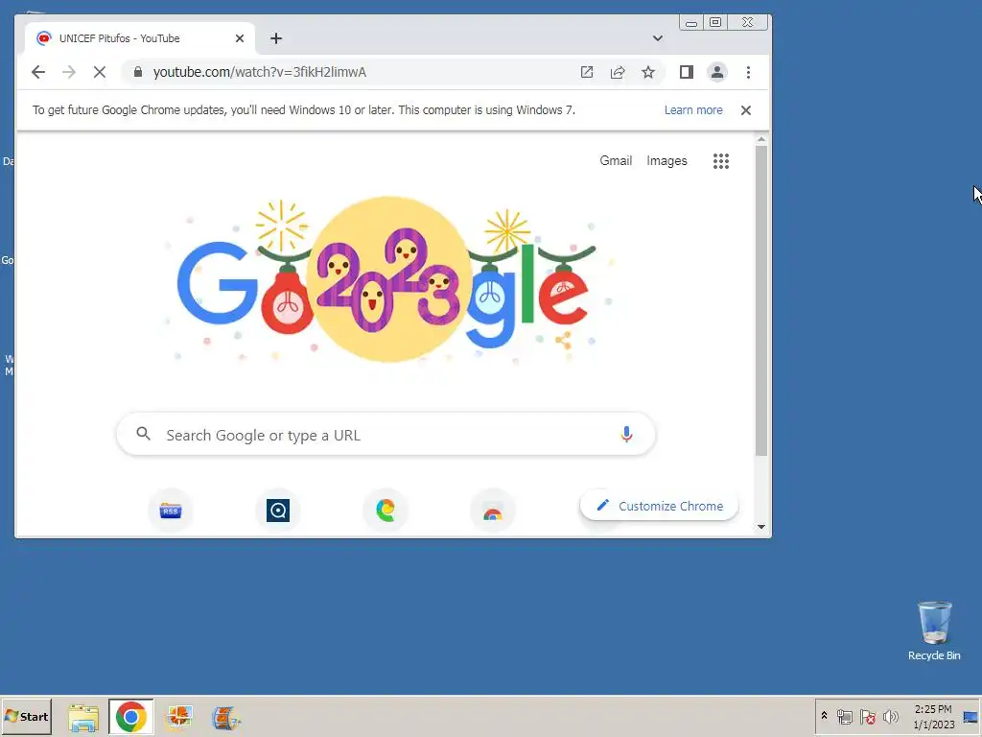This screenshot has height=737, width=982.
Task: Open the Action Center flag icon
Action: pyautogui.click(x=867, y=717)
